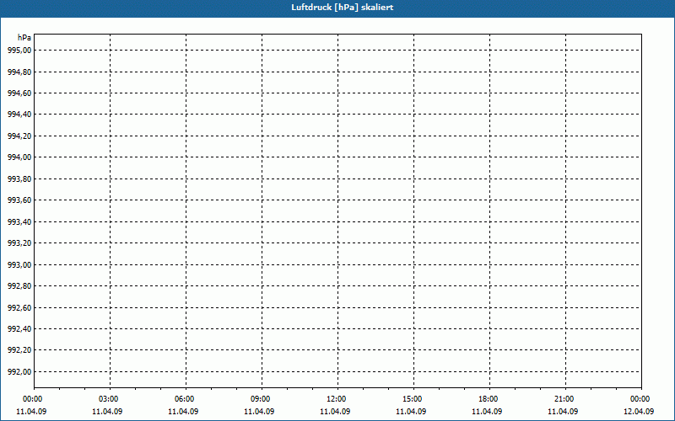Select the 18:00 time marker

coord(489,399)
